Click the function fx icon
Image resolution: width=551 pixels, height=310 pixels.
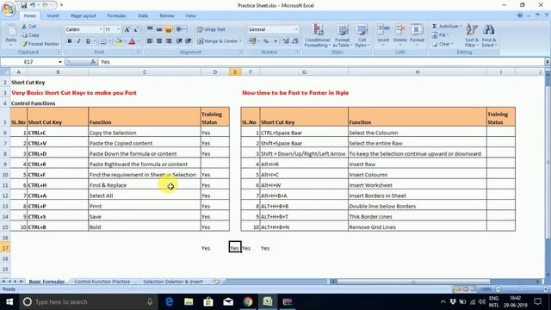tap(93, 62)
